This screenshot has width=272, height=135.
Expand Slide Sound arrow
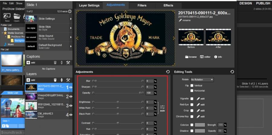pos(71,37)
